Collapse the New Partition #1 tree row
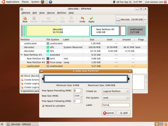 click(x=22, y=55)
